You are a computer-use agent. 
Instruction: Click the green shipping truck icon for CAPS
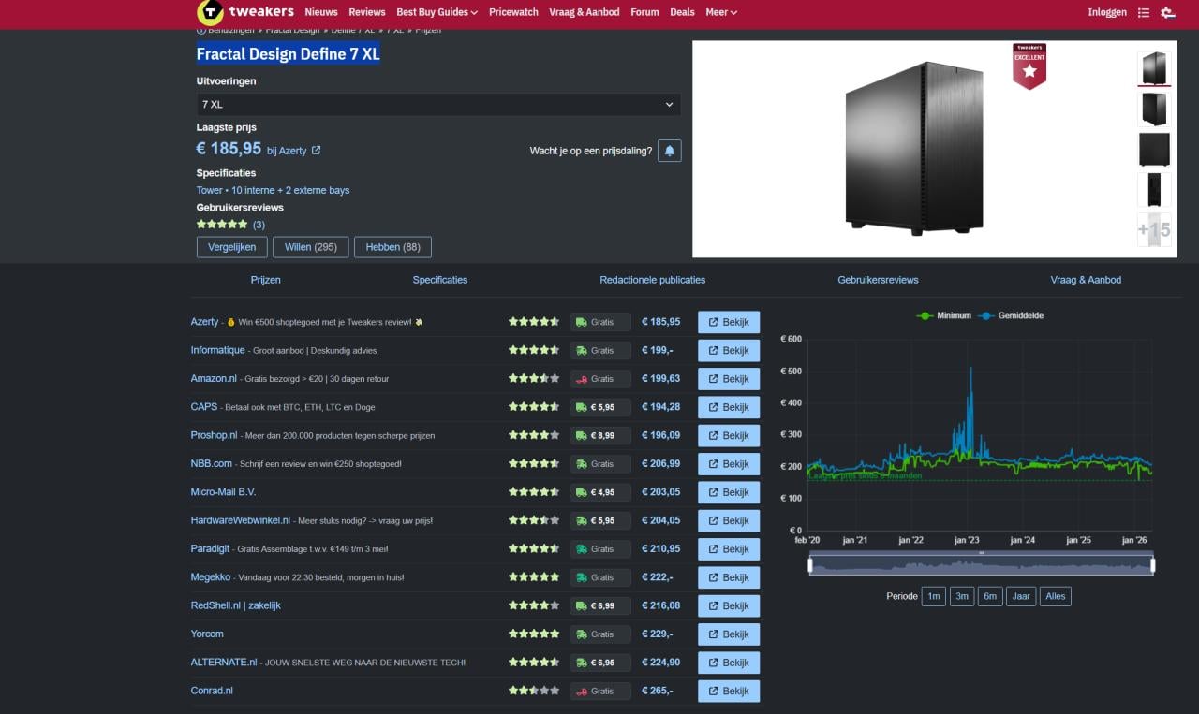click(x=583, y=406)
